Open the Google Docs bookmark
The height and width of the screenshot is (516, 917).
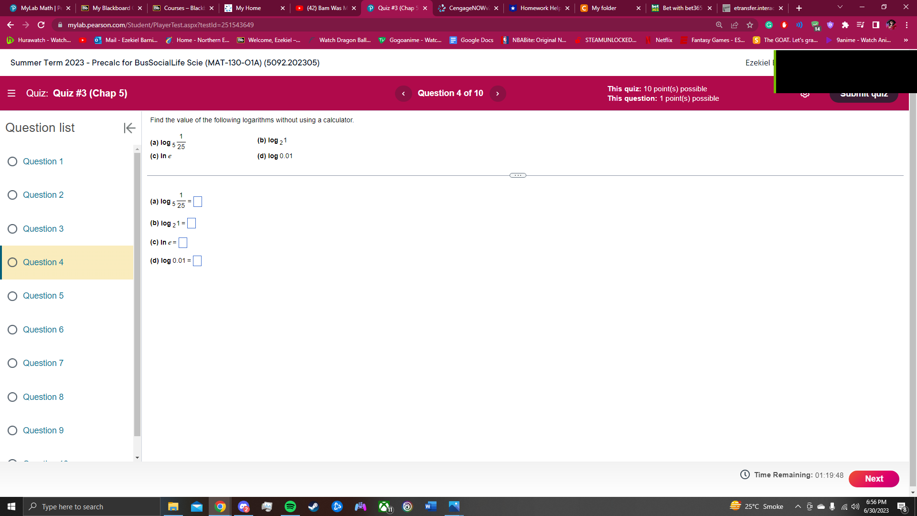click(x=471, y=40)
